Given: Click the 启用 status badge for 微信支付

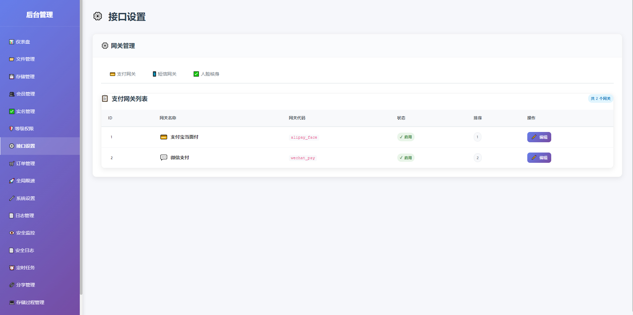Looking at the screenshot, I should coord(406,158).
